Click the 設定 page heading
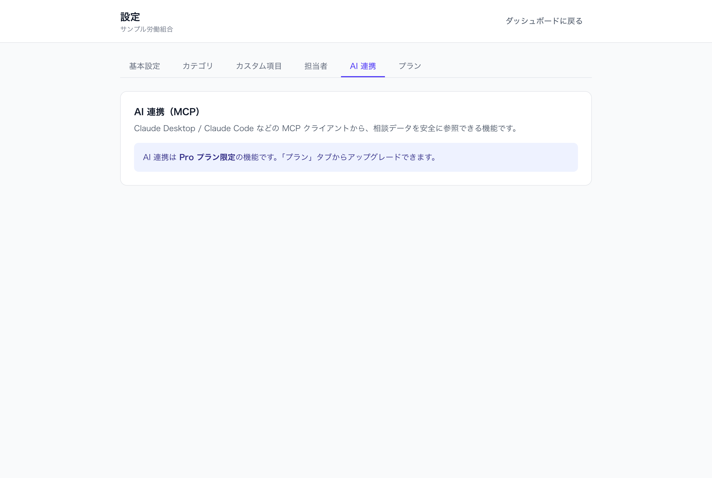The width and height of the screenshot is (712, 478). click(130, 17)
